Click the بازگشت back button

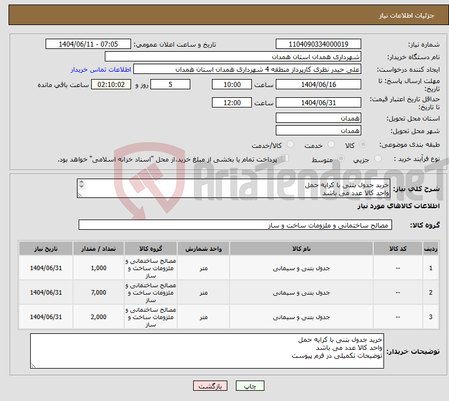[x=210, y=386]
